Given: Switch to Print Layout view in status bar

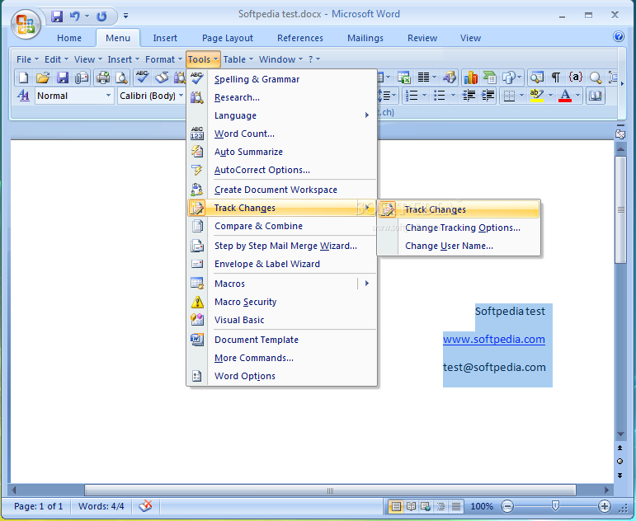Looking at the screenshot, I should tap(396, 506).
